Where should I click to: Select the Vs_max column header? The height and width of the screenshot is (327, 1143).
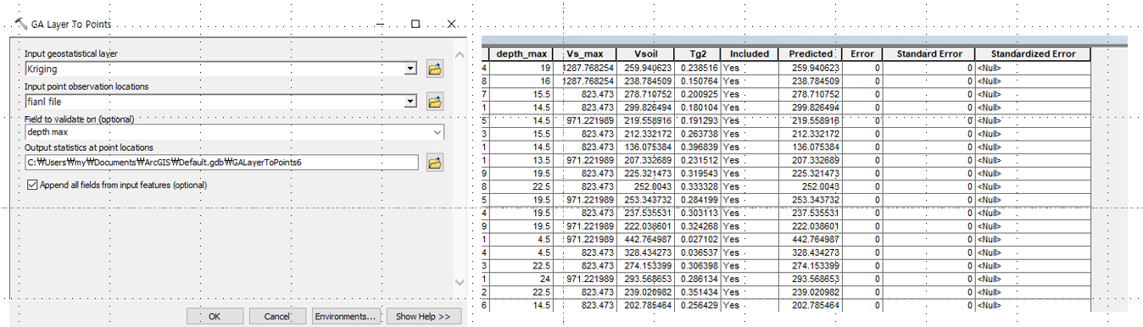584,53
